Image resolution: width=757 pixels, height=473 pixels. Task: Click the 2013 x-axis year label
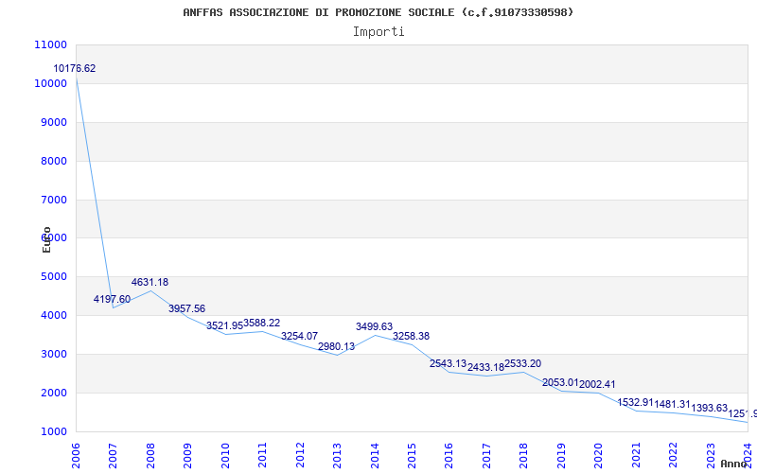click(337, 455)
